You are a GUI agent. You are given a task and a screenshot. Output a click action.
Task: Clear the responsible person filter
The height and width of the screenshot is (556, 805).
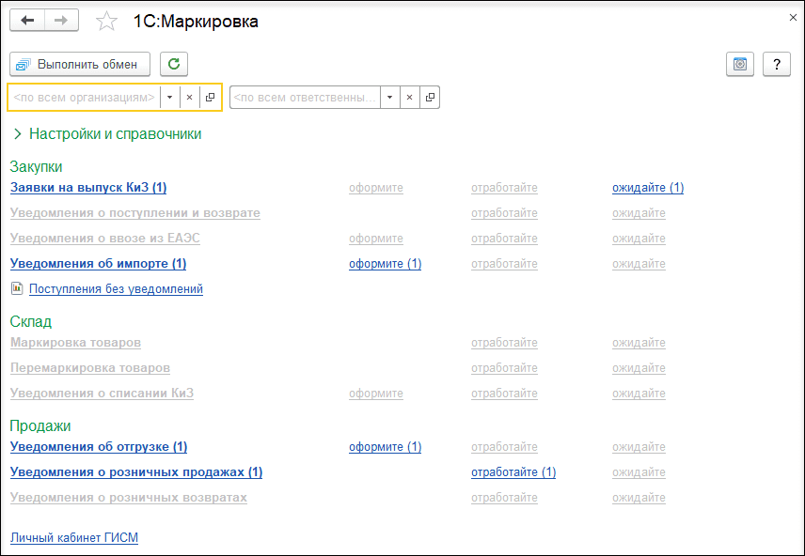pyautogui.click(x=410, y=98)
